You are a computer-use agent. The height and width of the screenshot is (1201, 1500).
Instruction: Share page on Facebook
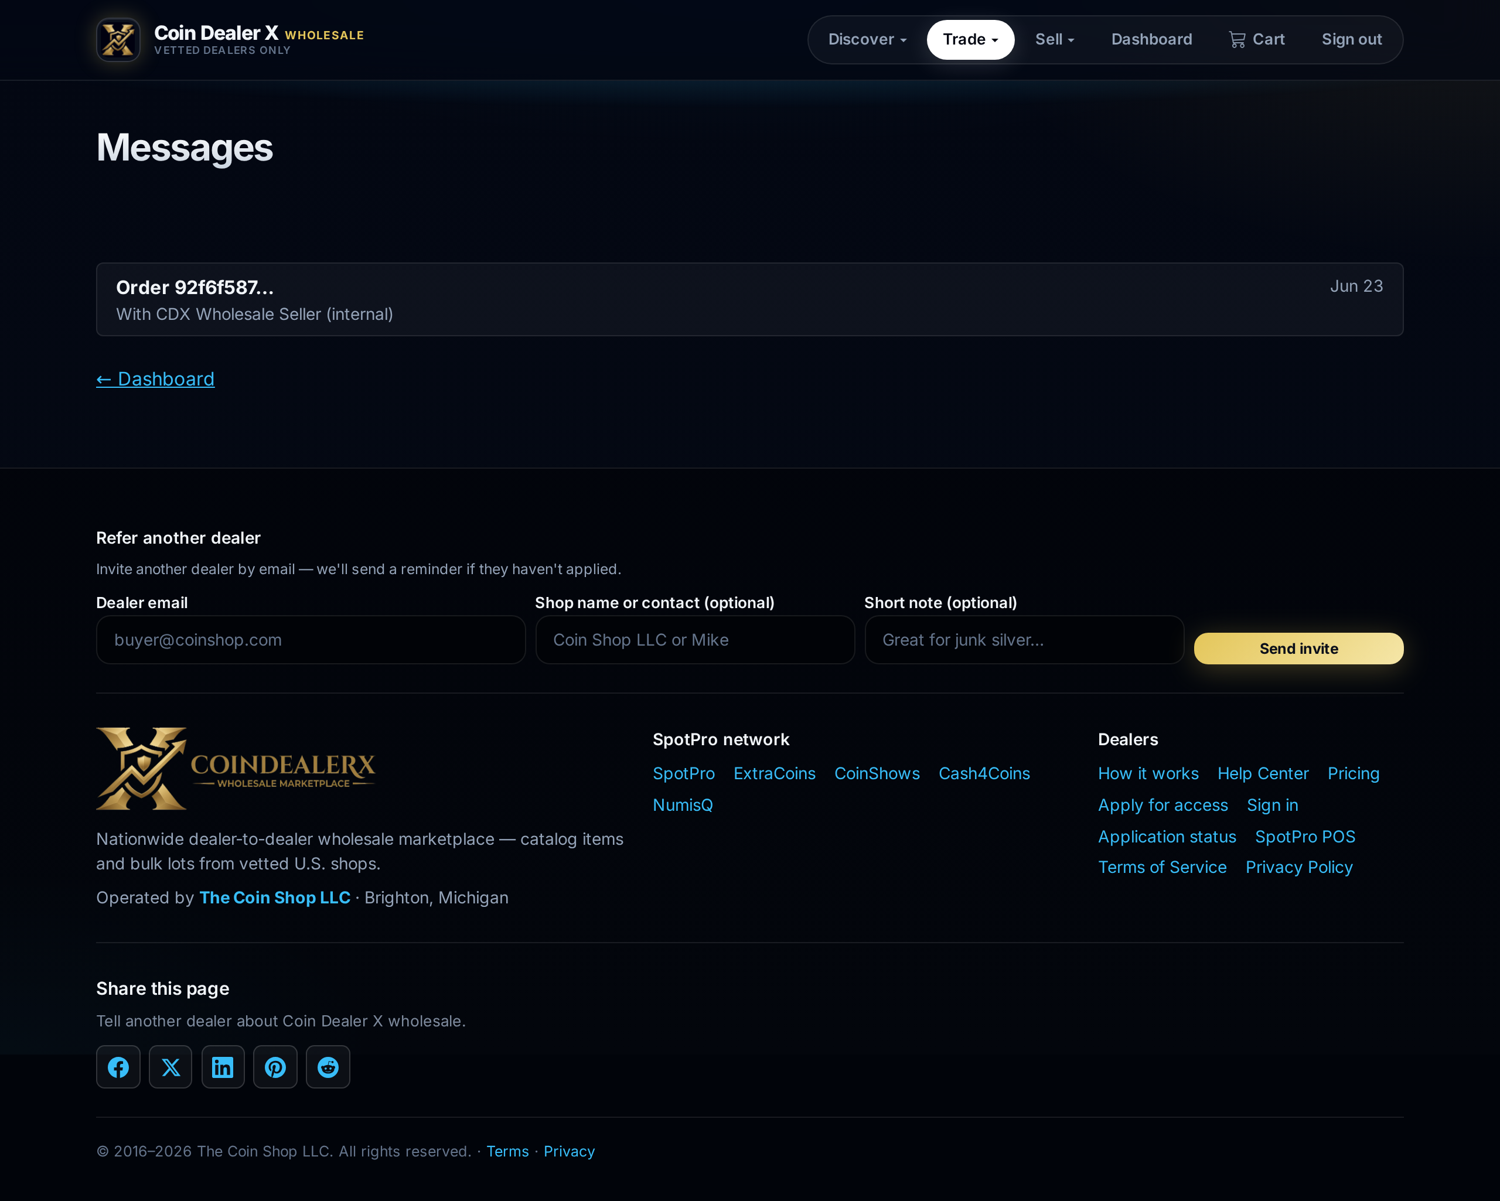pyautogui.click(x=118, y=1067)
